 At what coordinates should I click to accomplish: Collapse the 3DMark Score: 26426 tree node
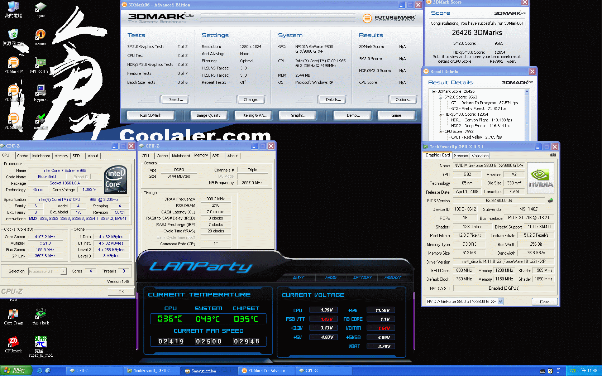pos(434,91)
